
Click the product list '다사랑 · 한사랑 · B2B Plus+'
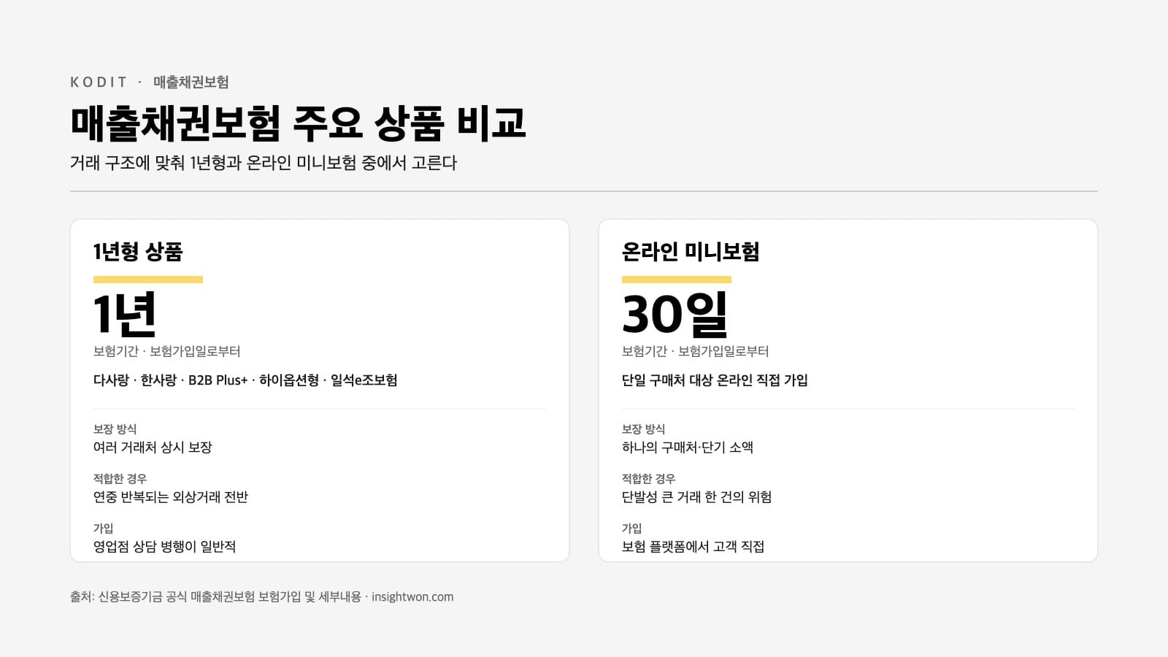click(245, 380)
